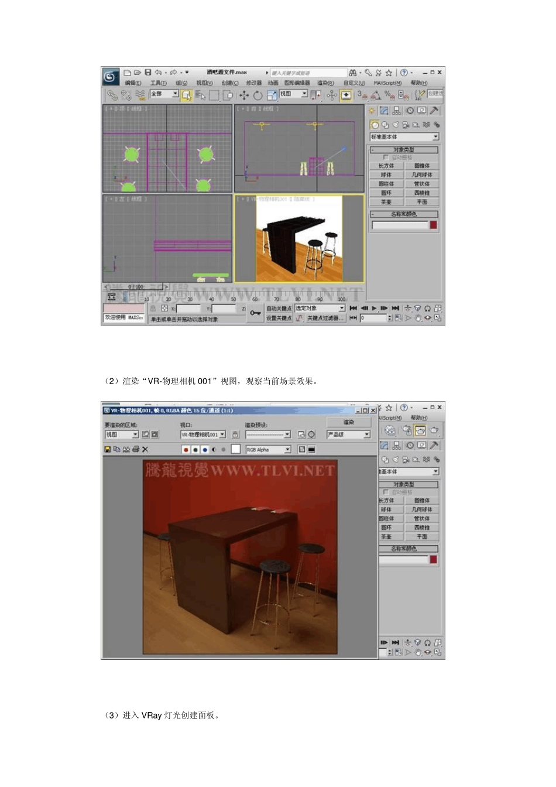Click 渲染 button in render frame window
Image resolution: width=556 pixels, height=787 pixels.
(349, 422)
